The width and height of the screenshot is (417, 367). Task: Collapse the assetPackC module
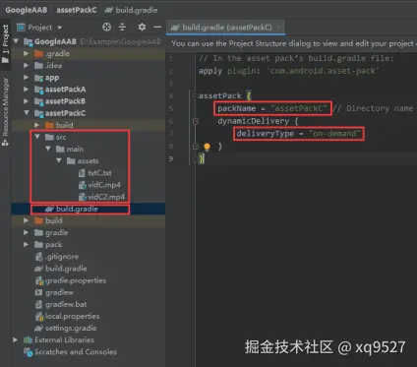tap(27, 113)
